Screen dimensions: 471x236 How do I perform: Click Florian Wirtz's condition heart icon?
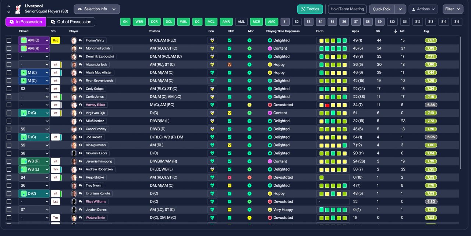click(212, 40)
